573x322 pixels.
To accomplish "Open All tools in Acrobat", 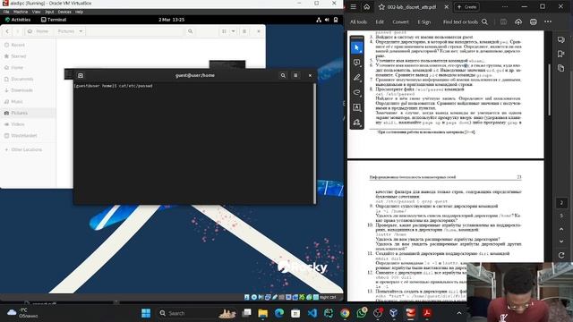I will tap(358, 21).
